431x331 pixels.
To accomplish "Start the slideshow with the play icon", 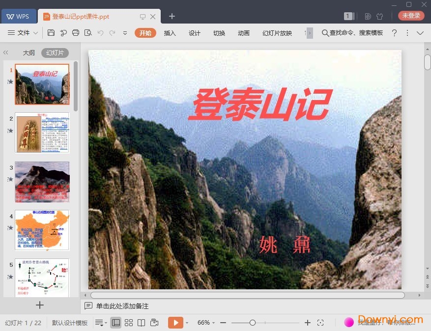I will 175,323.
